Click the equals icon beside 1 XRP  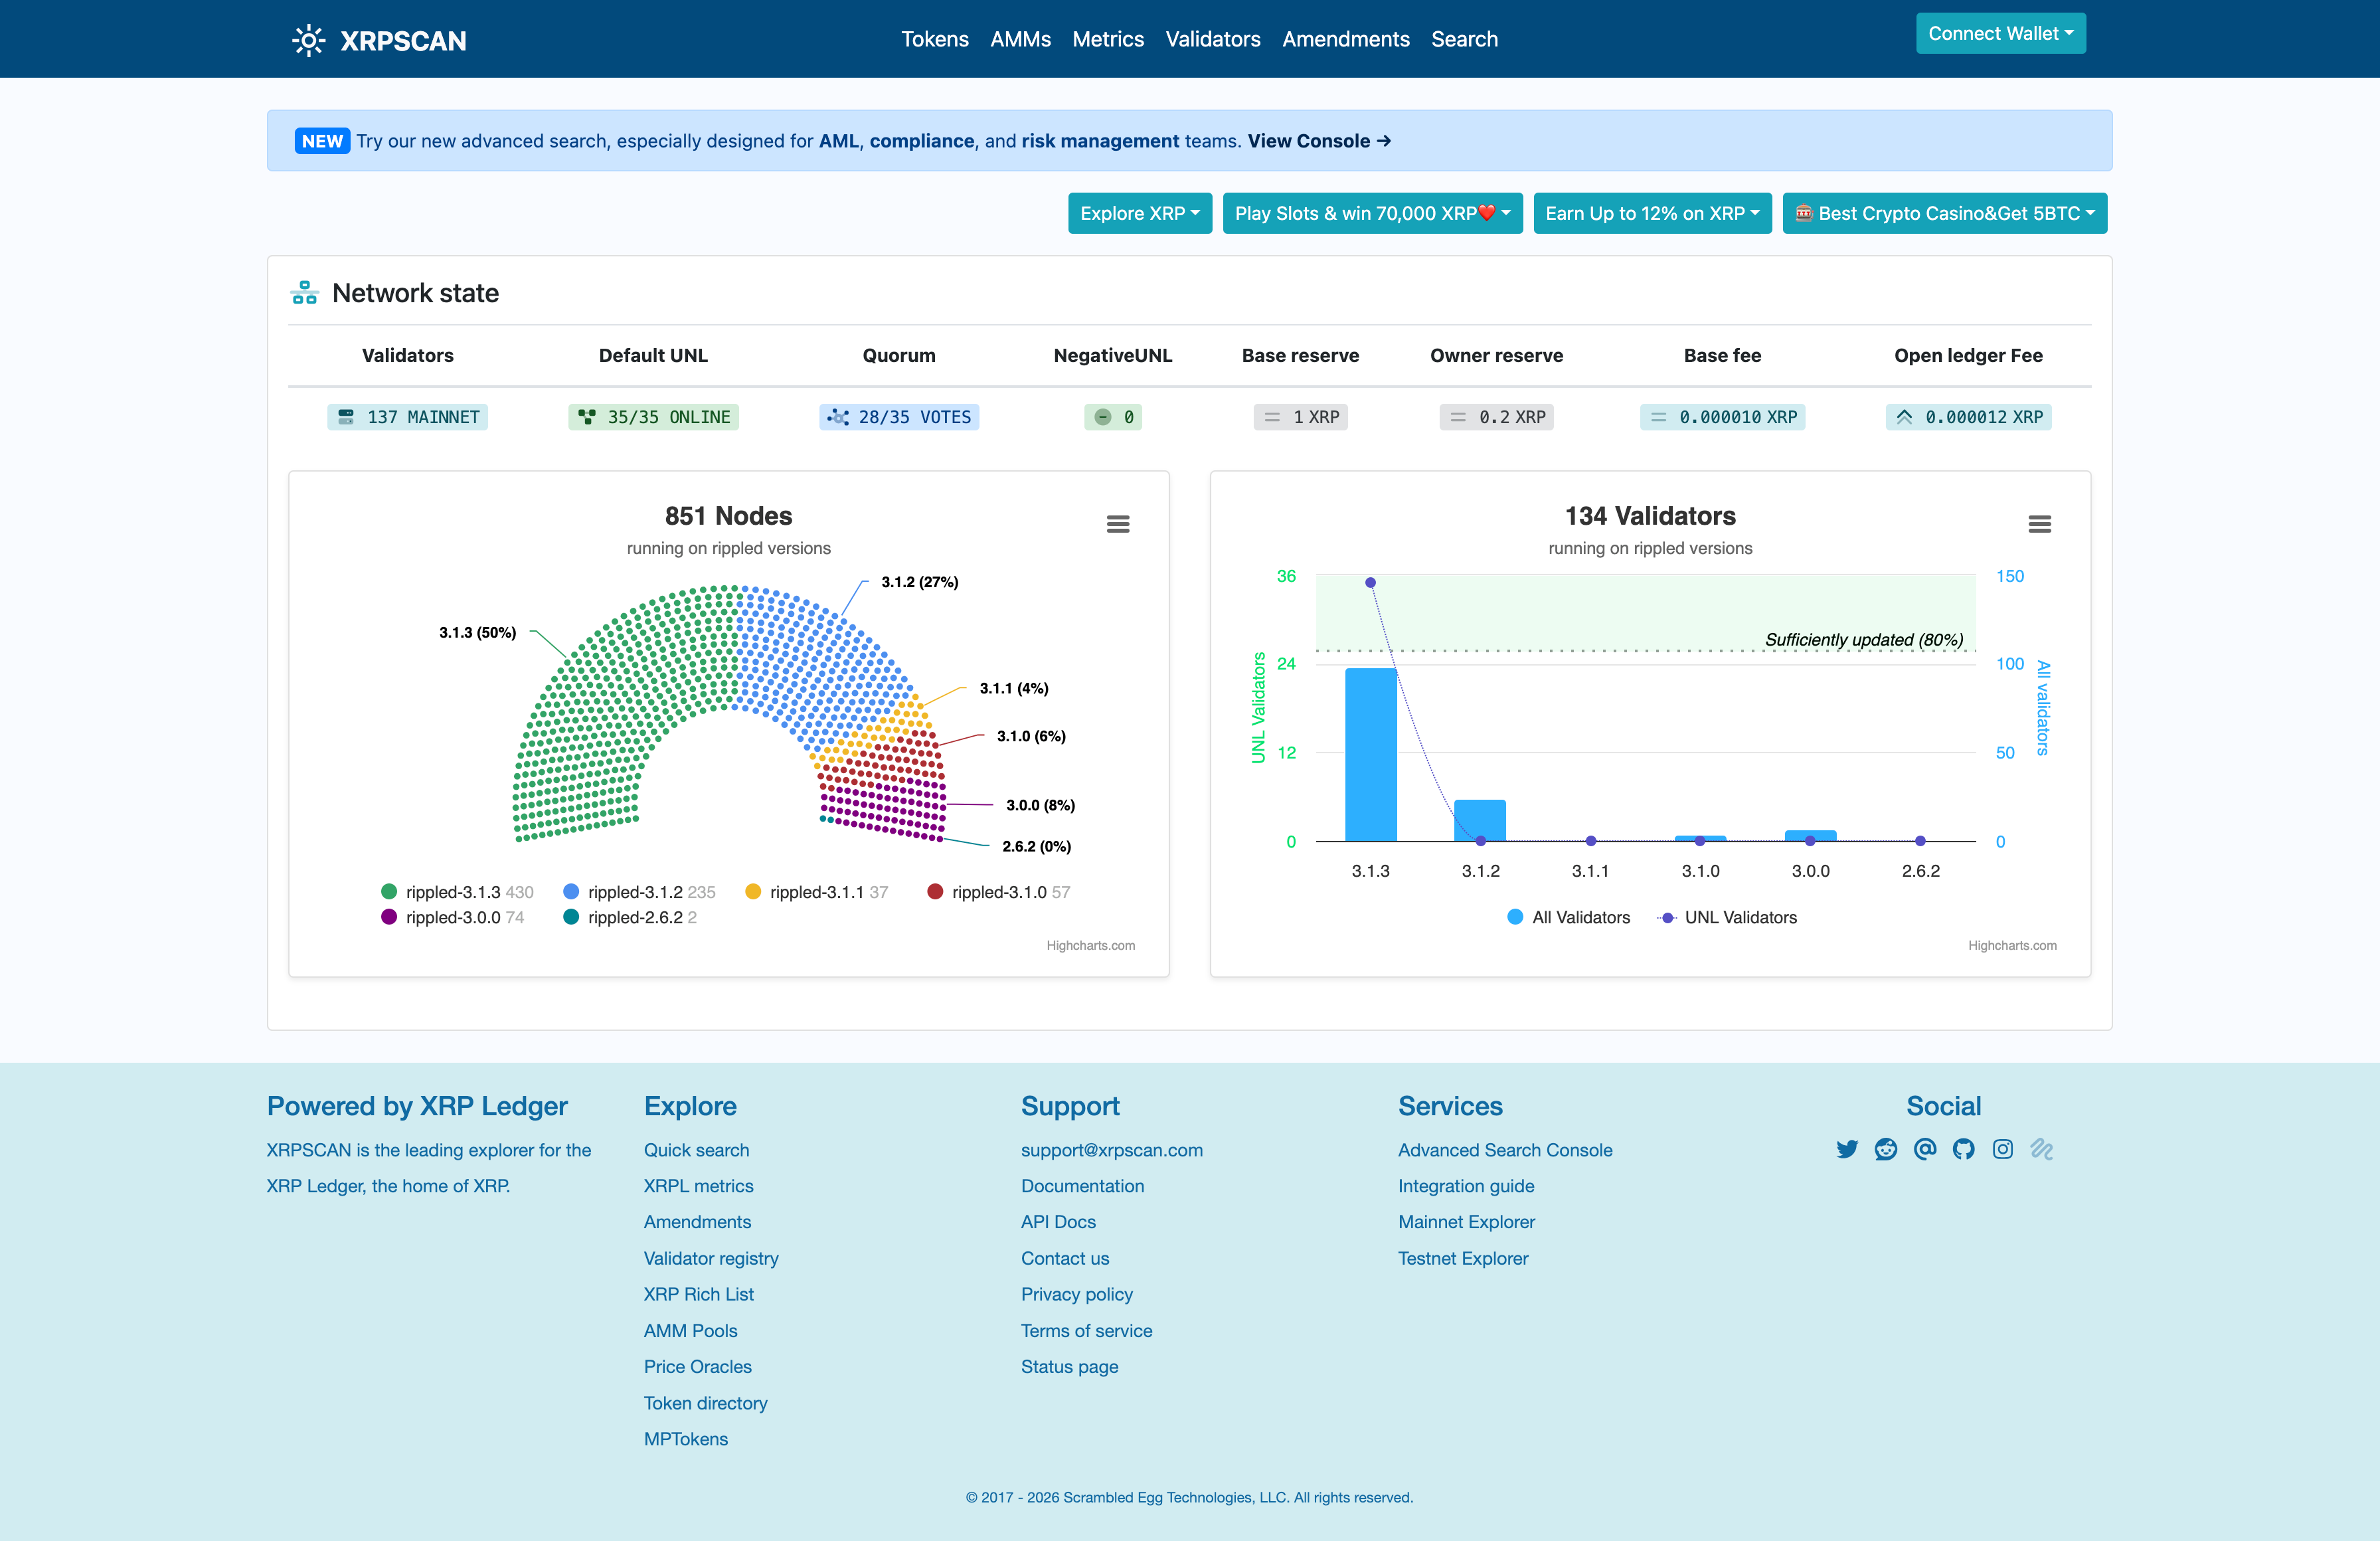[1272, 417]
